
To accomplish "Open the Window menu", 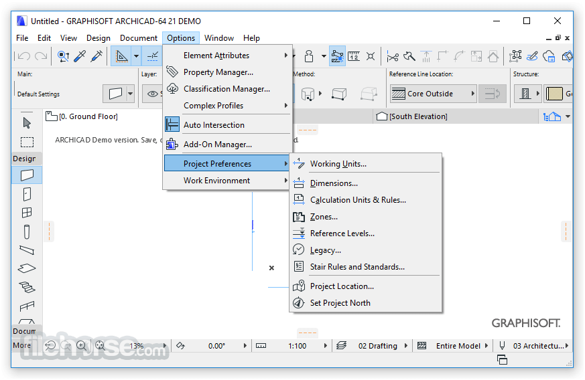I will coord(219,38).
